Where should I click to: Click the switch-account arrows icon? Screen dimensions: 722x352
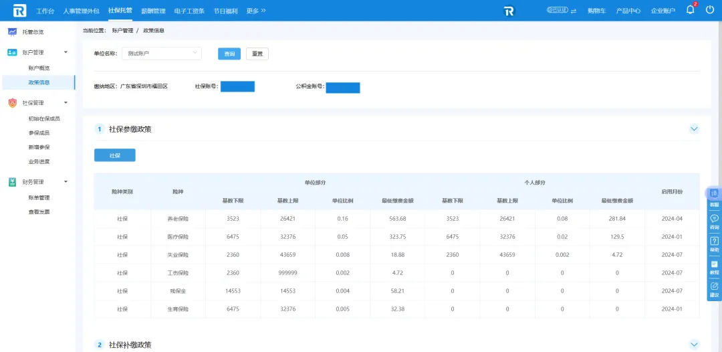[574, 11]
